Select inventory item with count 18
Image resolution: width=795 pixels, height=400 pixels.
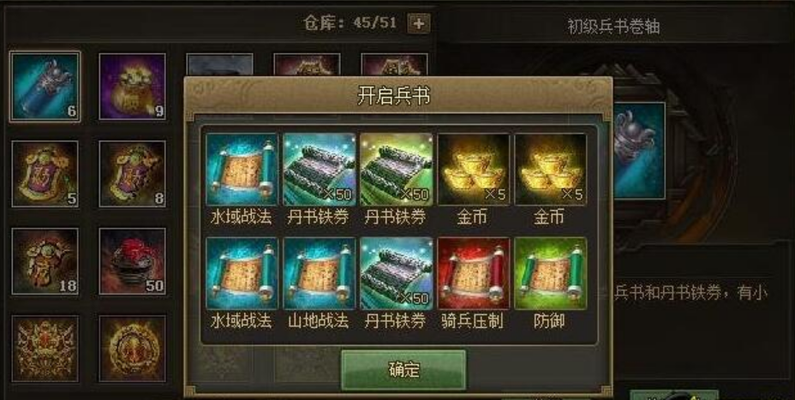[45, 261]
